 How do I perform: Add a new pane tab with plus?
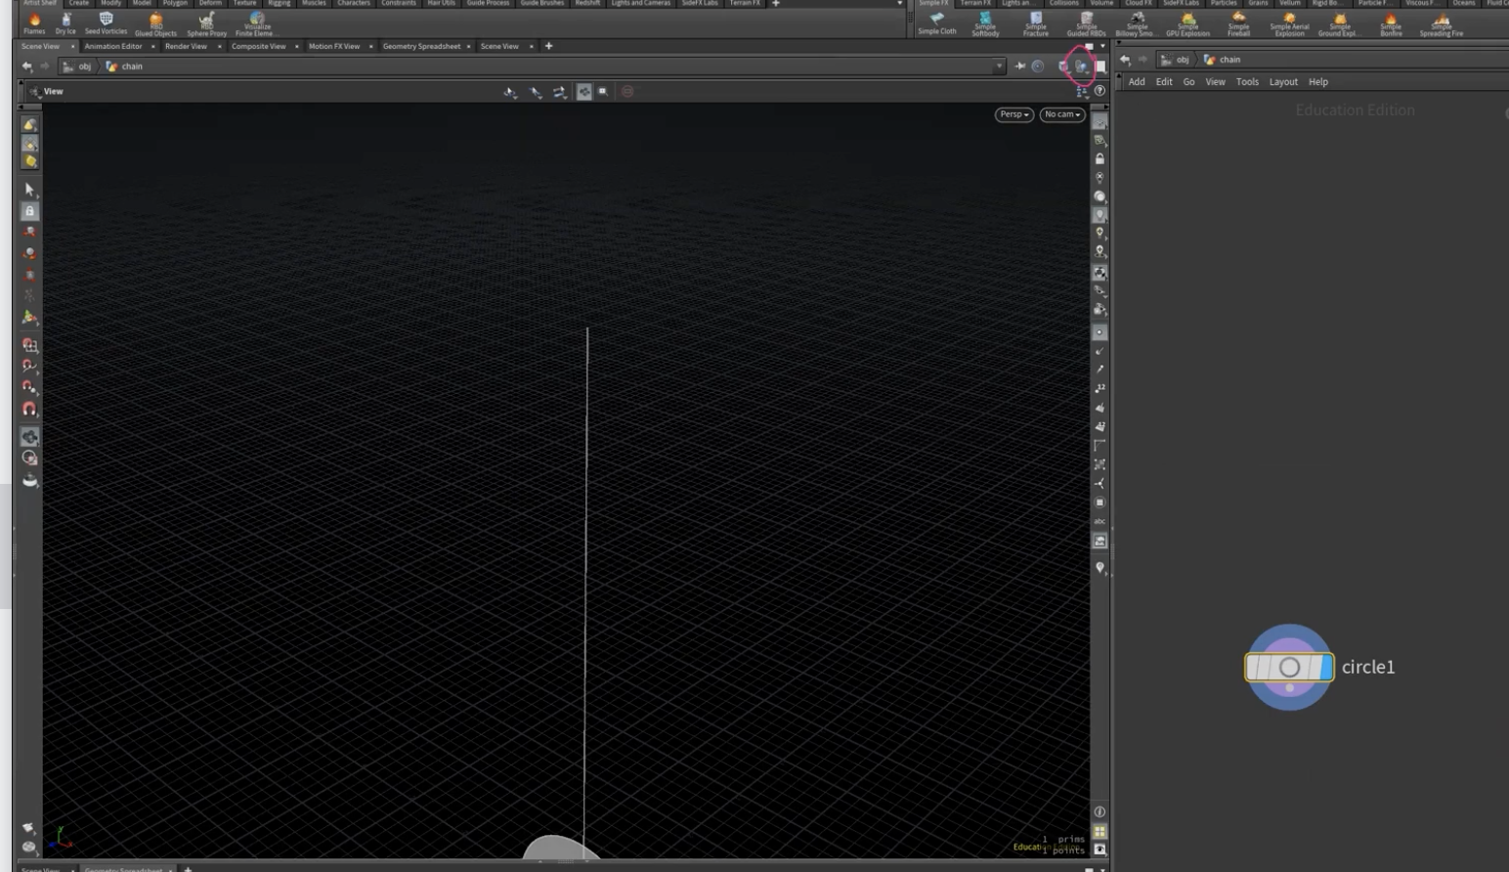[548, 46]
